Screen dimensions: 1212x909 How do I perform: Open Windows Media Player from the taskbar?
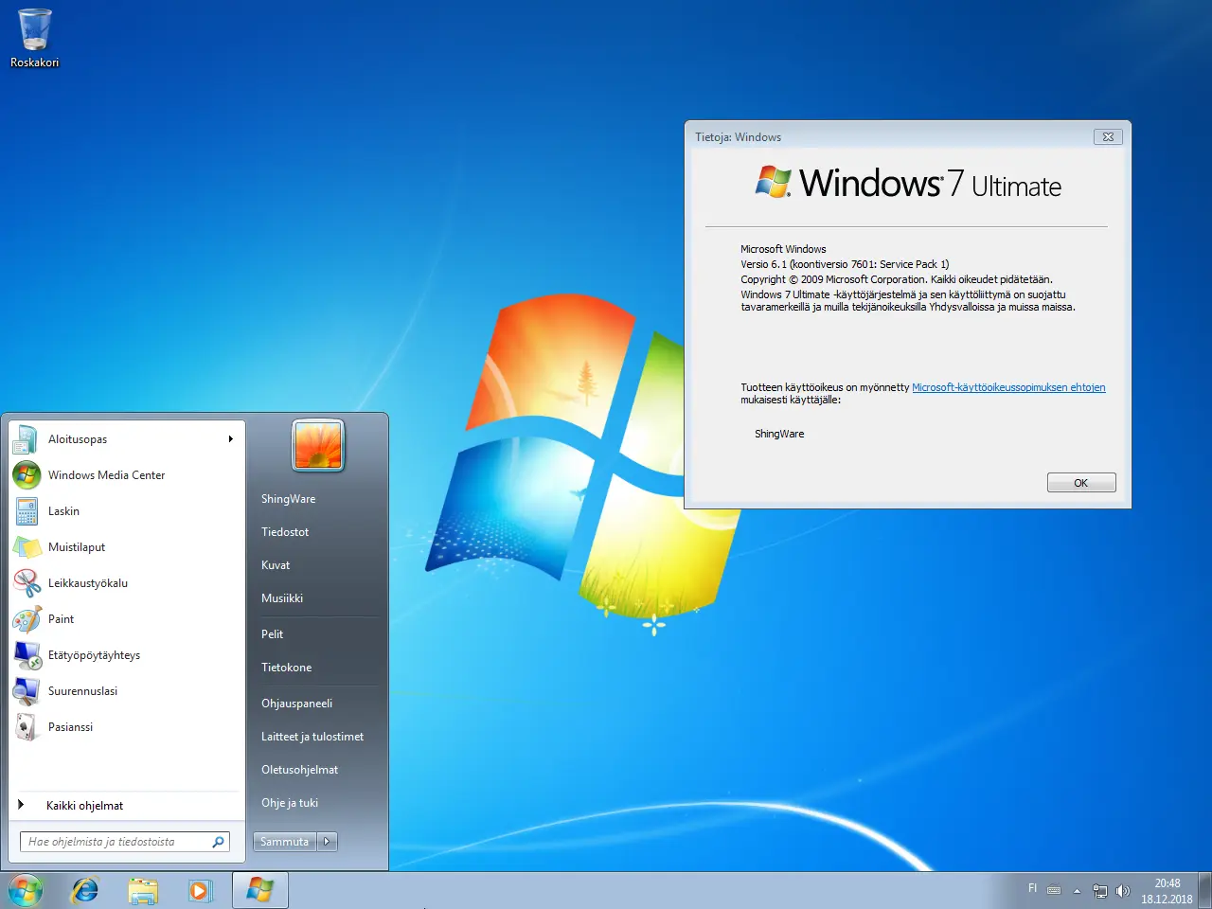tap(201, 890)
